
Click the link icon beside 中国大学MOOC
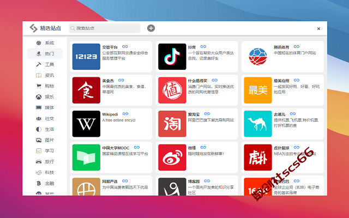point(137,148)
